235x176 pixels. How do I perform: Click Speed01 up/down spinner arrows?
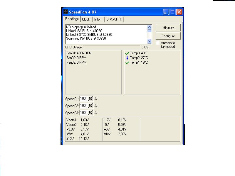pyautogui.click(x=90, y=99)
